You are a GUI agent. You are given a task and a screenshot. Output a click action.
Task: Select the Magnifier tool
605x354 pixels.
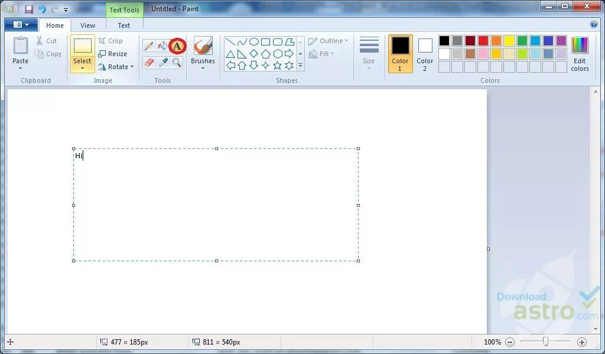(177, 62)
